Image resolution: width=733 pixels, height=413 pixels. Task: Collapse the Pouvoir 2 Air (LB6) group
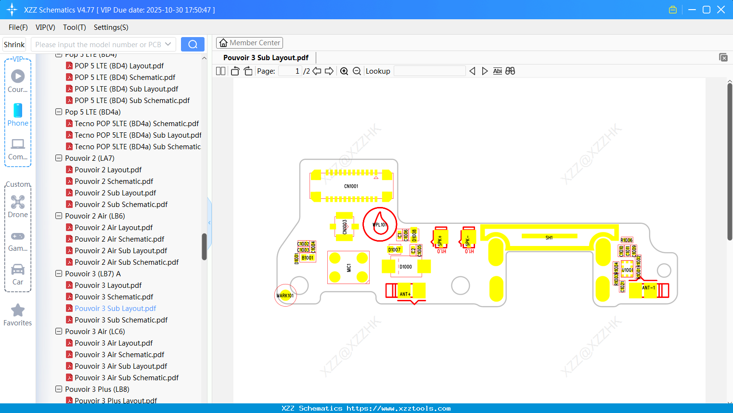point(58,216)
